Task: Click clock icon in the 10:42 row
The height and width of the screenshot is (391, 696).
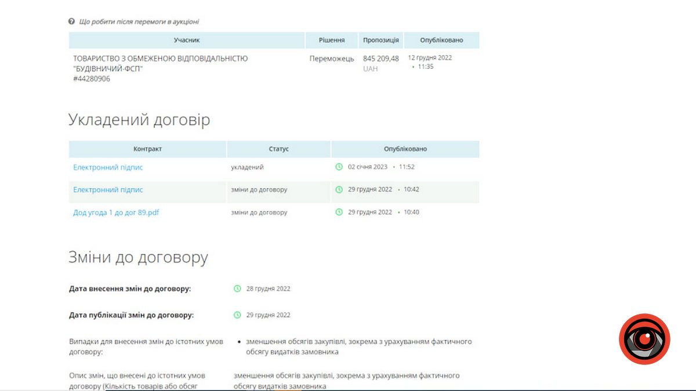Action: [339, 189]
